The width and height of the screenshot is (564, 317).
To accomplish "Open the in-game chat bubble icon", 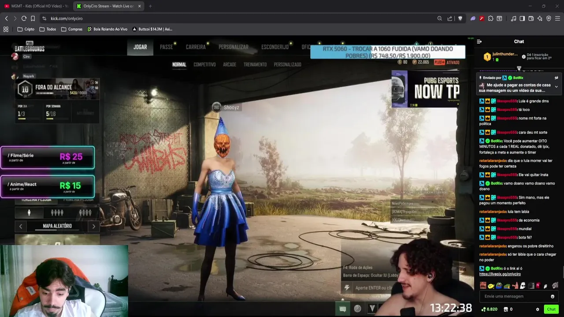I will [x=343, y=309].
